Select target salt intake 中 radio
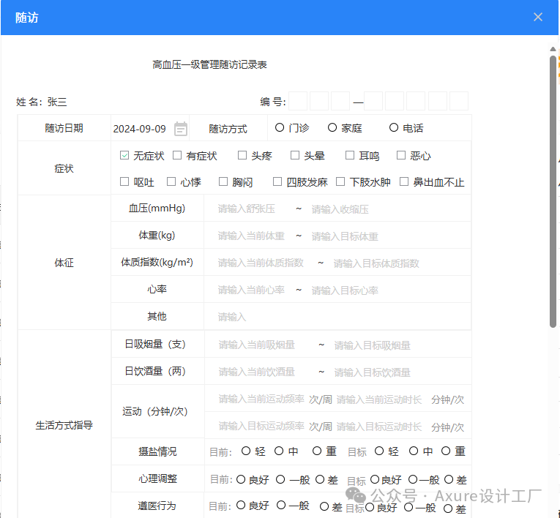Viewport: 560px width, 518px height. point(414,451)
